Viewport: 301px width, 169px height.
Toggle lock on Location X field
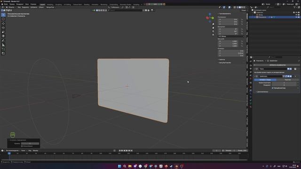coord(242,20)
